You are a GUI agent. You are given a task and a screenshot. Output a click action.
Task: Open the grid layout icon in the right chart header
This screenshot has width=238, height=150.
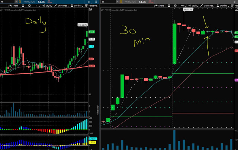235,2
